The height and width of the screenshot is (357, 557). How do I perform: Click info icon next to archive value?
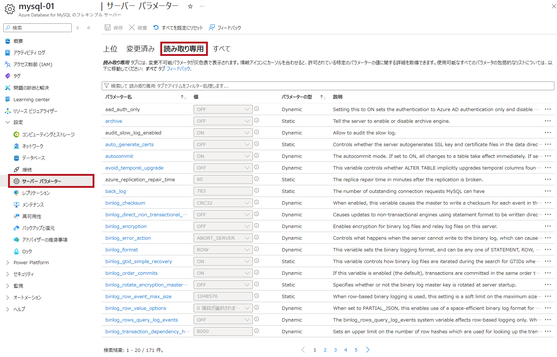(x=257, y=121)
